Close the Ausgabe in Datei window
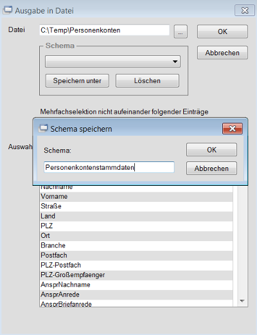Screen dimensions: 257x335 click(x=245, y=10)
